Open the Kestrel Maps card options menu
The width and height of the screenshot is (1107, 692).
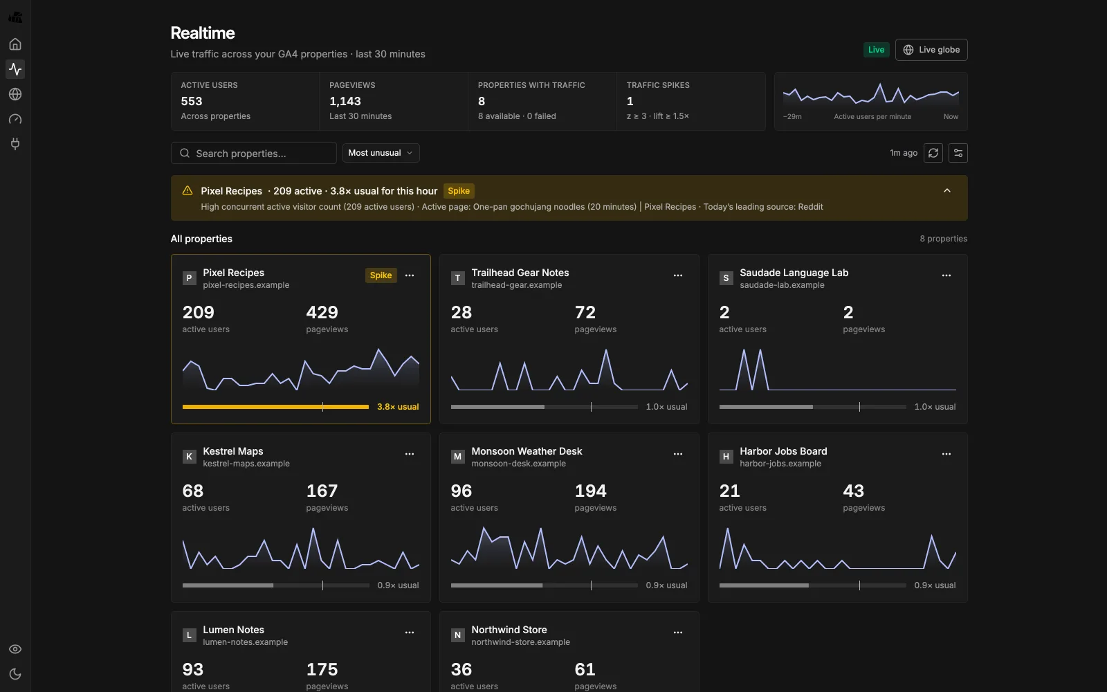pyautogui.click(x=410, y=454)
